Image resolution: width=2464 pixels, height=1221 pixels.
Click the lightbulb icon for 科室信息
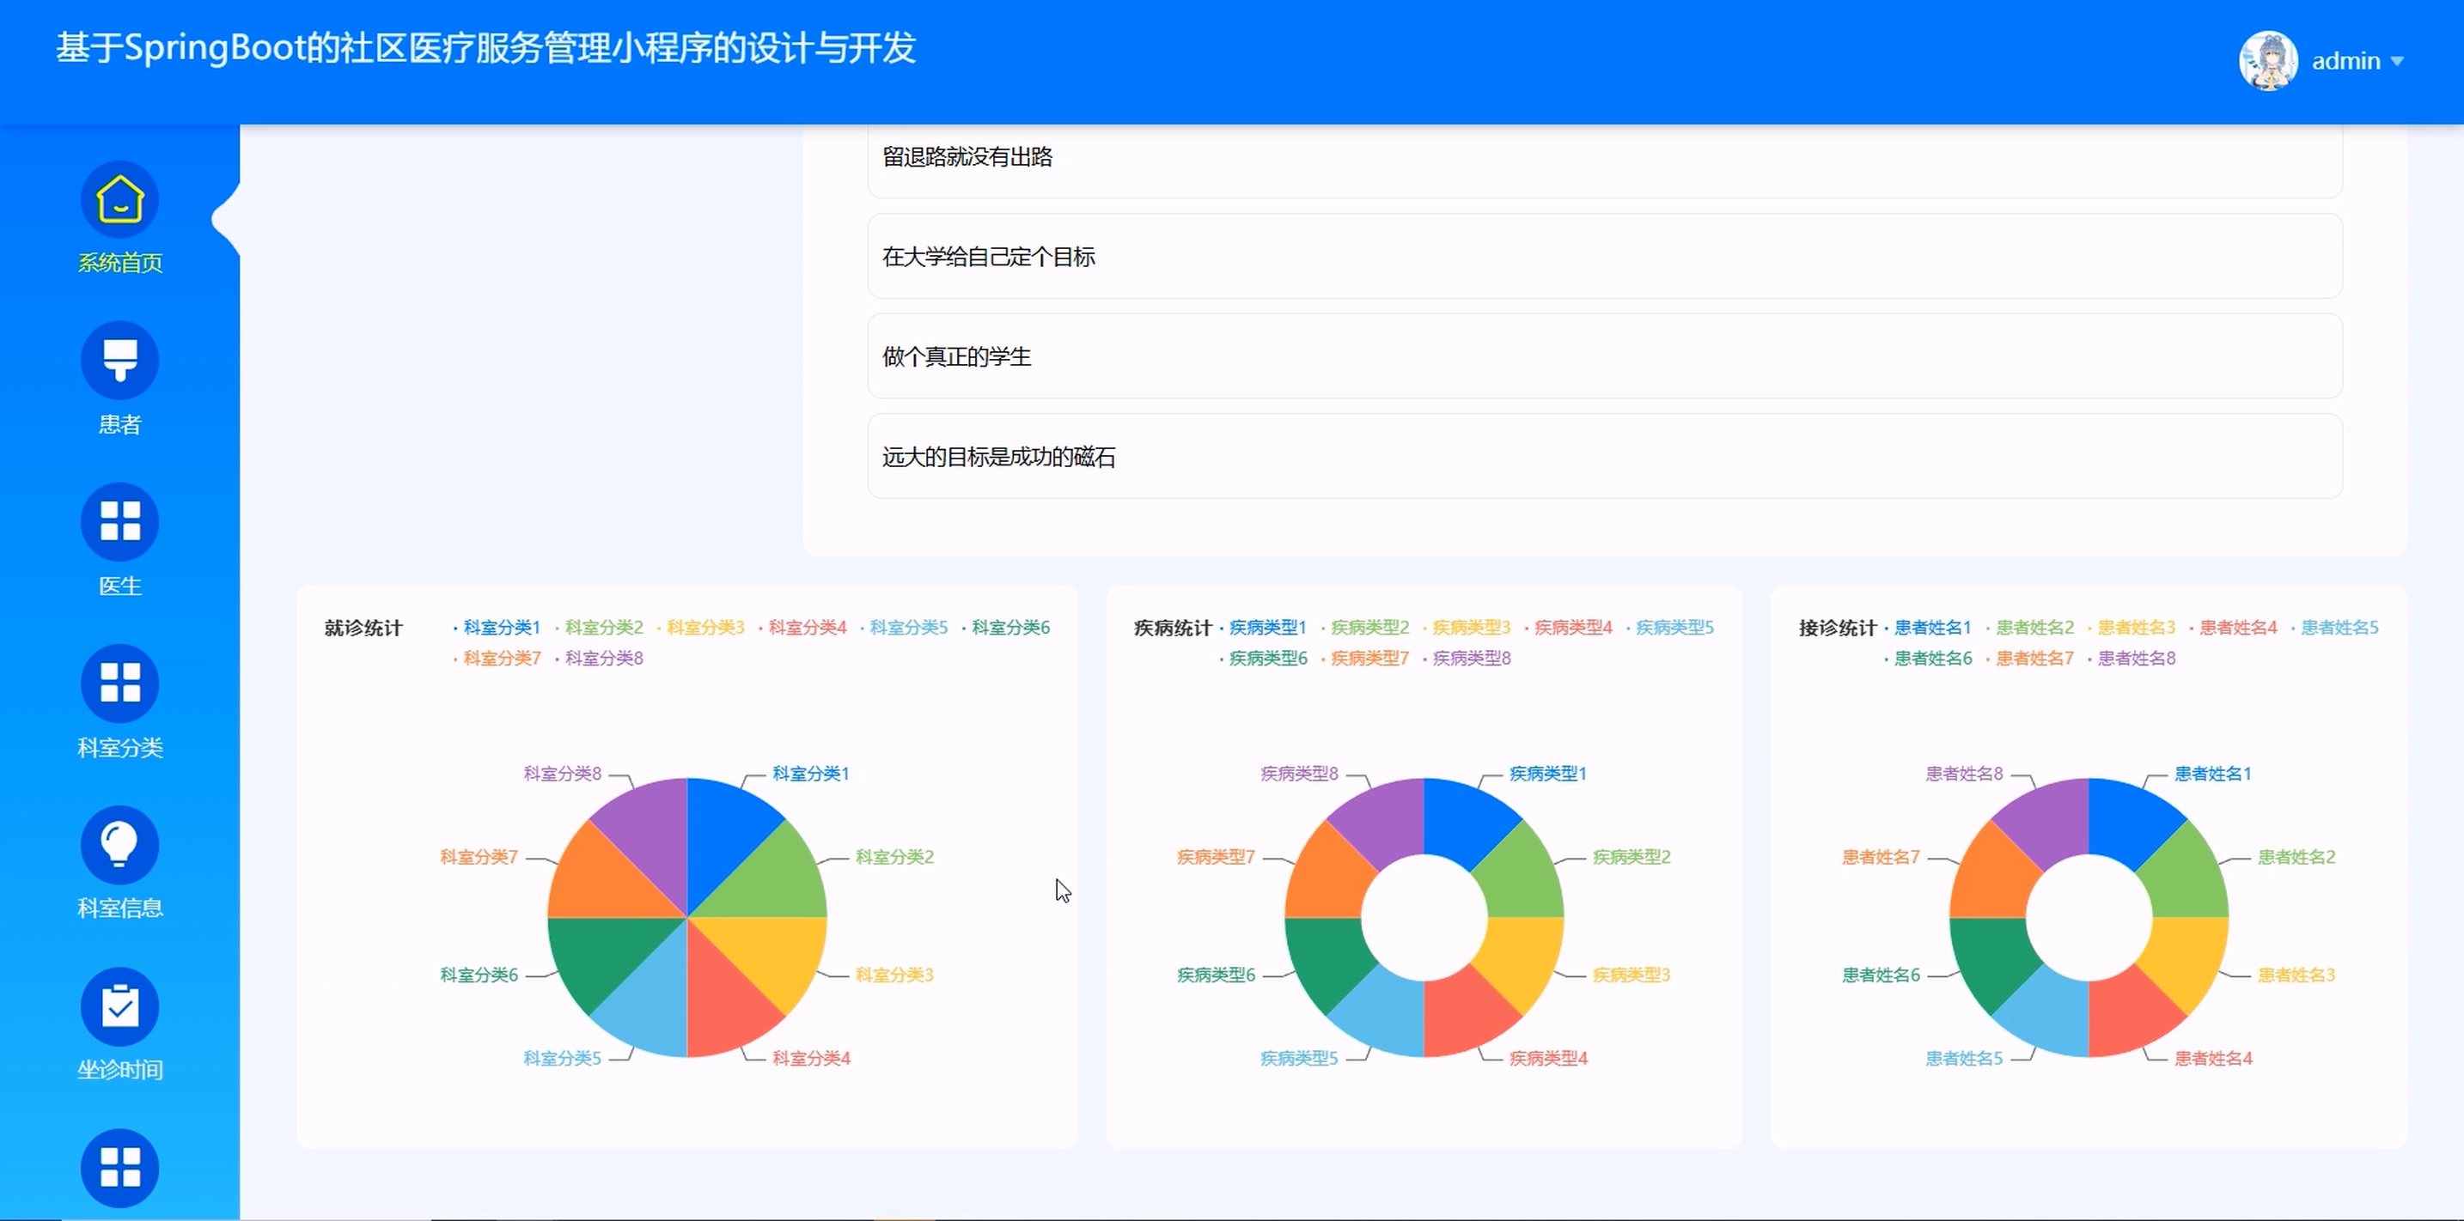click(119, 844)
